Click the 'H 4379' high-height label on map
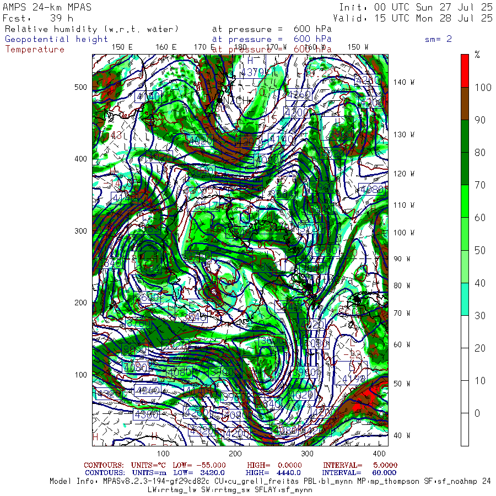This screenshot has width=496, height=496. pyautogui.click(x=252, y=67)
